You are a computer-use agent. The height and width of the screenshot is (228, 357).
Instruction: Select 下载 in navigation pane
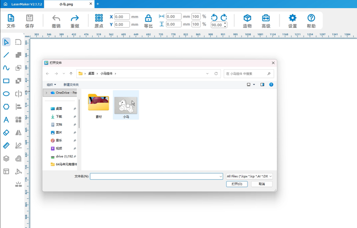[59, 117]
